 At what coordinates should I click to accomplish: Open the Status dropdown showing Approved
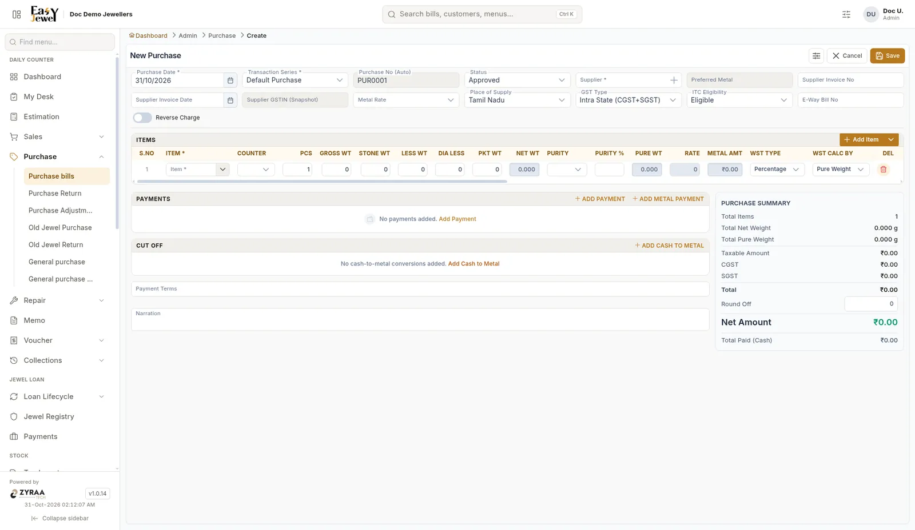pyautogui.click(x=517, y=81)
